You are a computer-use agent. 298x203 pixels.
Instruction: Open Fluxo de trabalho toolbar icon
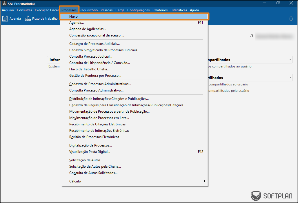click(x=28, y=19)
